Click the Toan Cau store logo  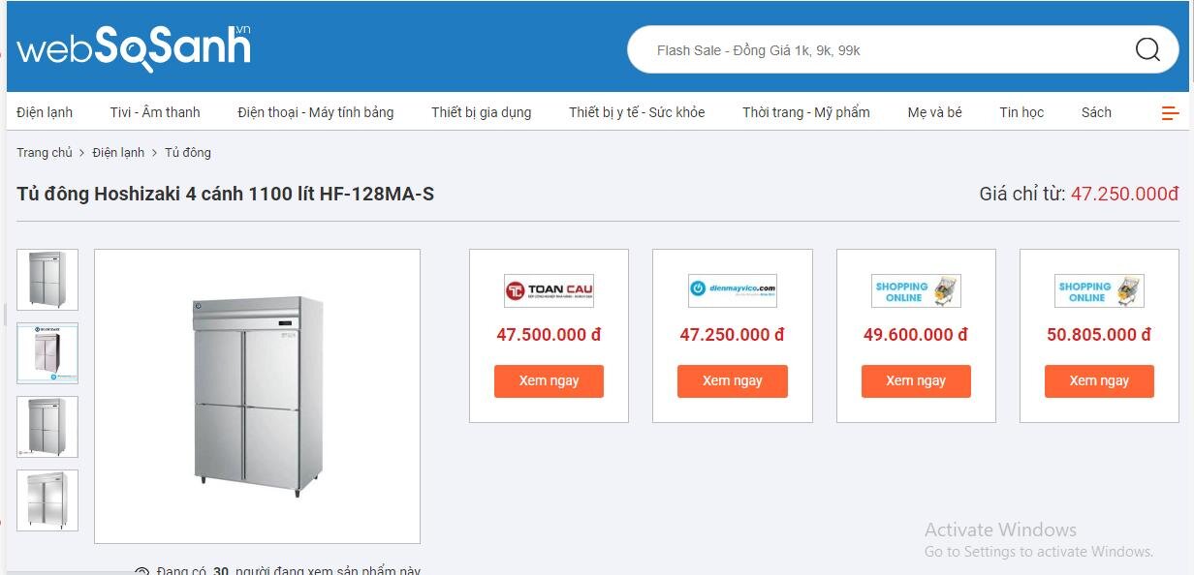(x=548, y=289)
